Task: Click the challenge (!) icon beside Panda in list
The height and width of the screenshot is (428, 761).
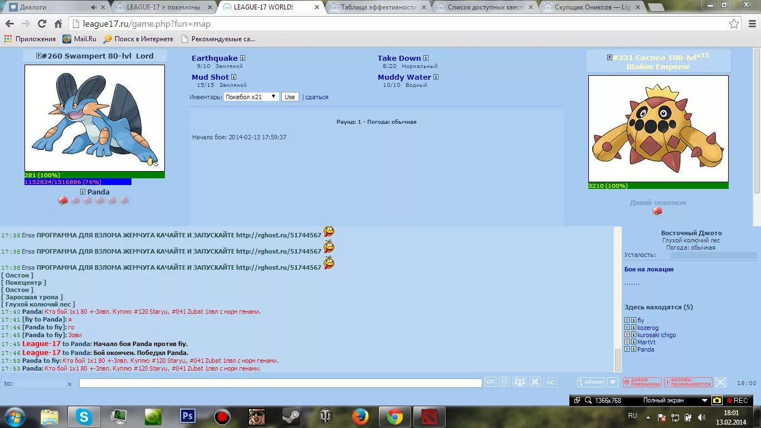Action: pyautogui.click(x=627, y=349)
